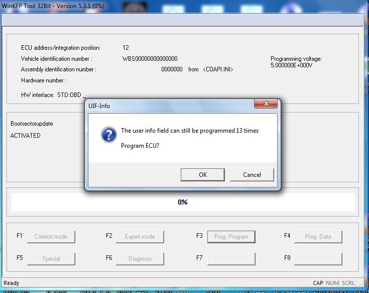Screen dimensions: 369x293
Task: Click the WinKFP Tool 32Bit title bar
Action: [100, 5]
